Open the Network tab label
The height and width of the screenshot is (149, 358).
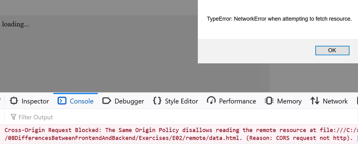(x=335, y=101)
